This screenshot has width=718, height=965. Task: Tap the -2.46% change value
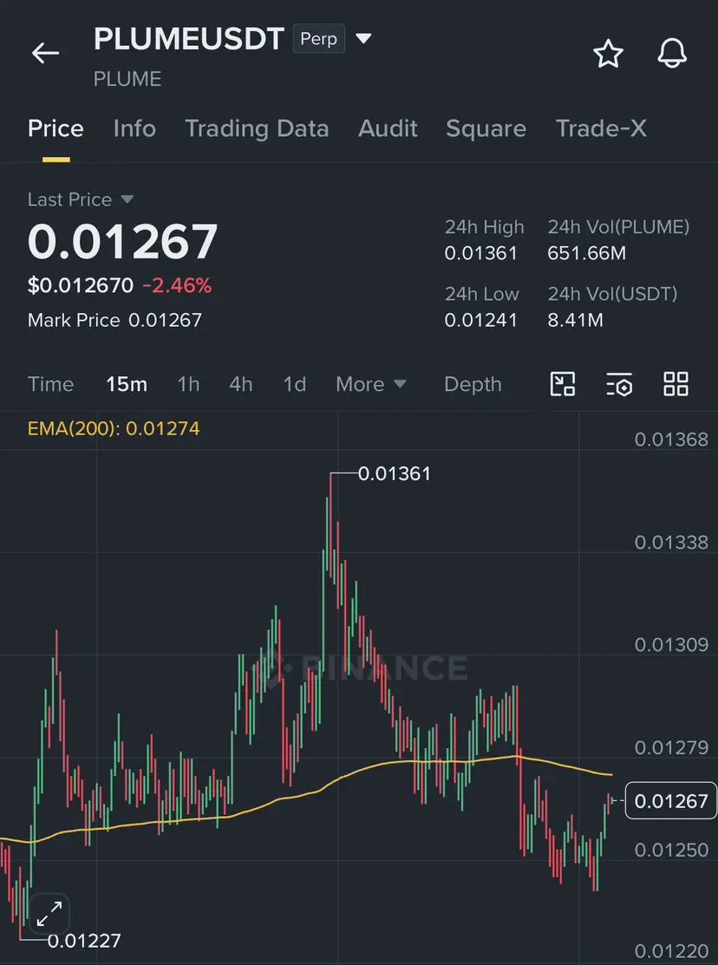[x=178, y=285]
